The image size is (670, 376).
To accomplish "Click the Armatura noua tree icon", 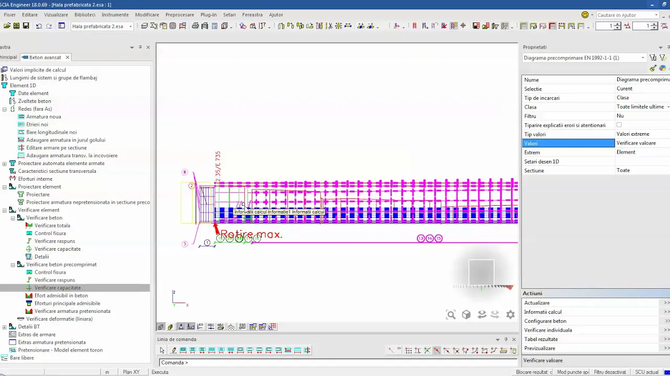I will point(21,116).
